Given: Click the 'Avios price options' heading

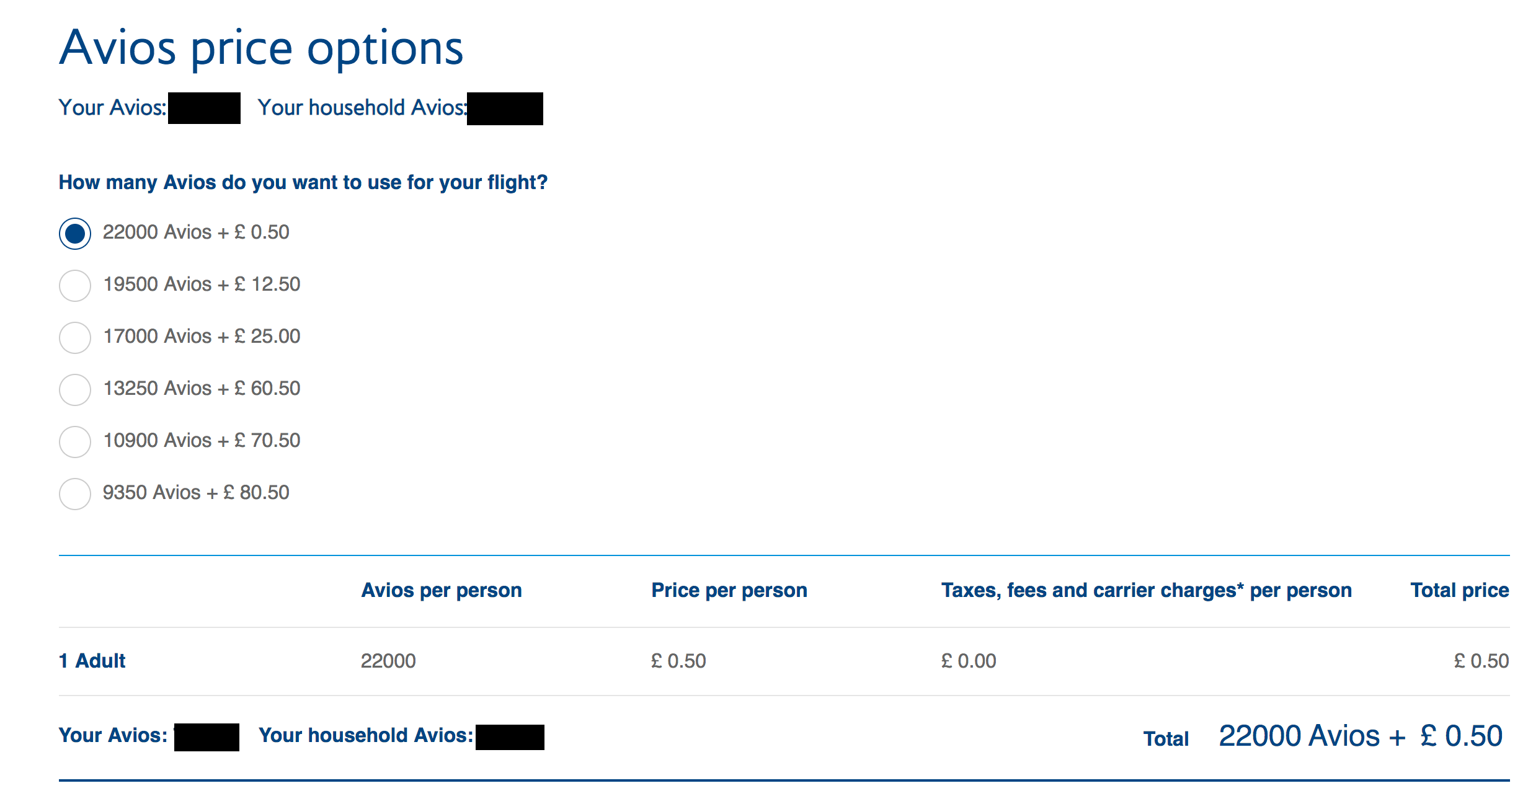Looking at the screenshot, I should [x=261, y=48].
